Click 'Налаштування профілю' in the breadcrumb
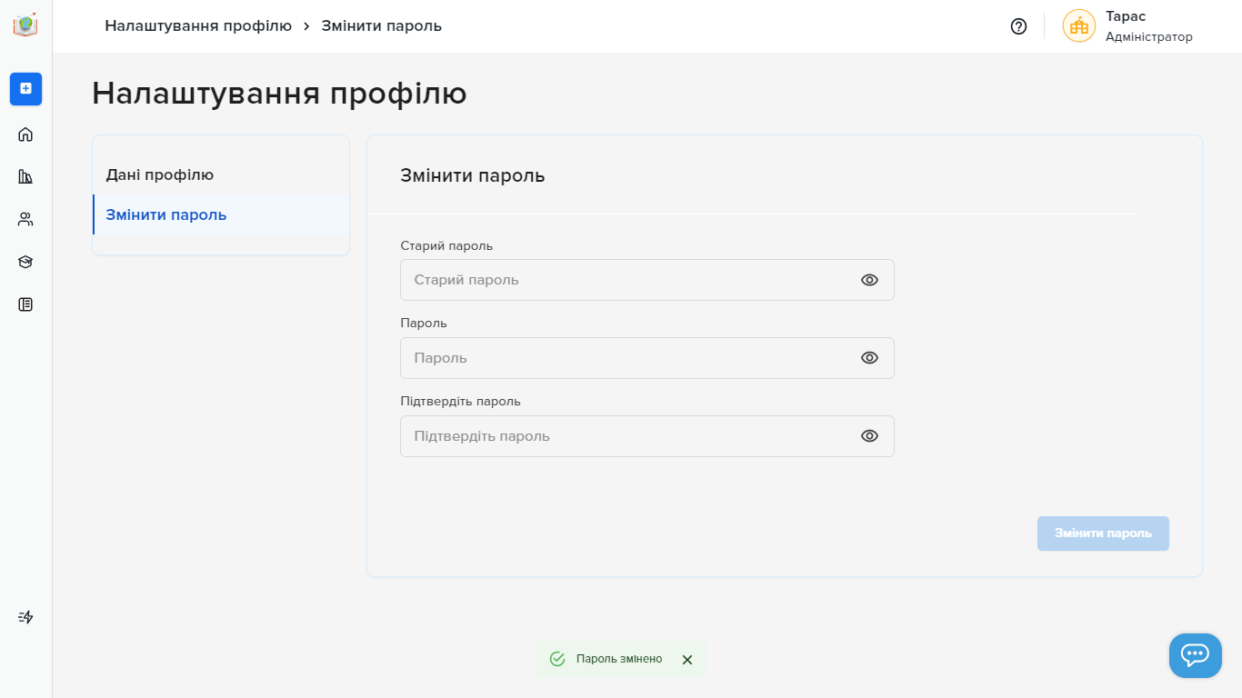Viewport: 1242px width, 698px height. pyautogui.click(x=198, y=25)
